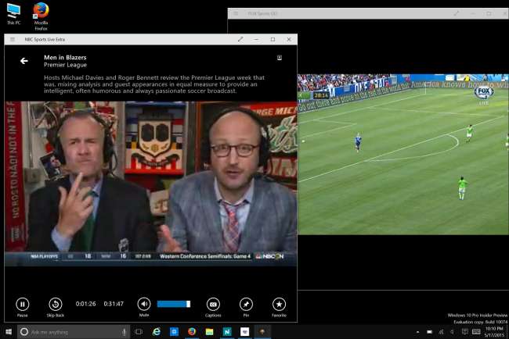Pin the Men in Blazers show
Screen dimensions: 509x339
(246, 304)
